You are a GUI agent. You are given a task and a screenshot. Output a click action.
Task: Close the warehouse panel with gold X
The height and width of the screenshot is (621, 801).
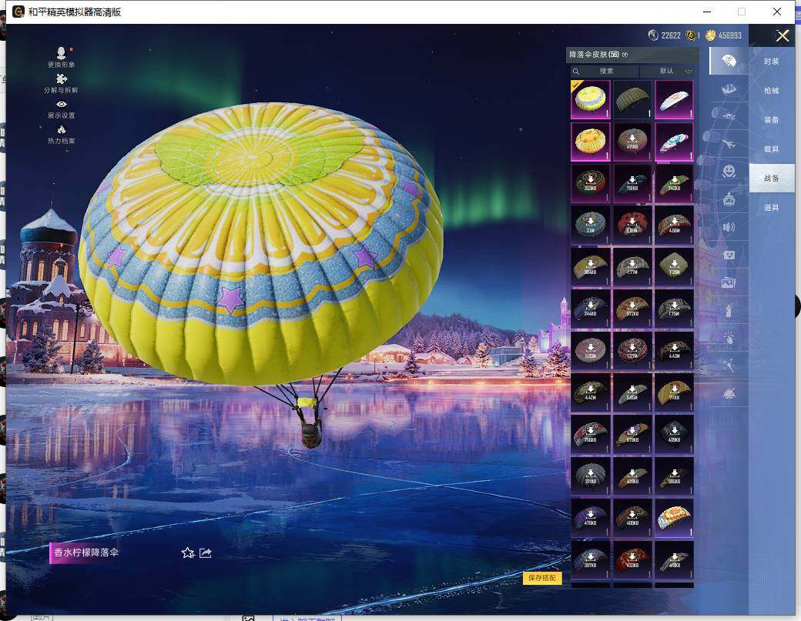pos(782,35)
